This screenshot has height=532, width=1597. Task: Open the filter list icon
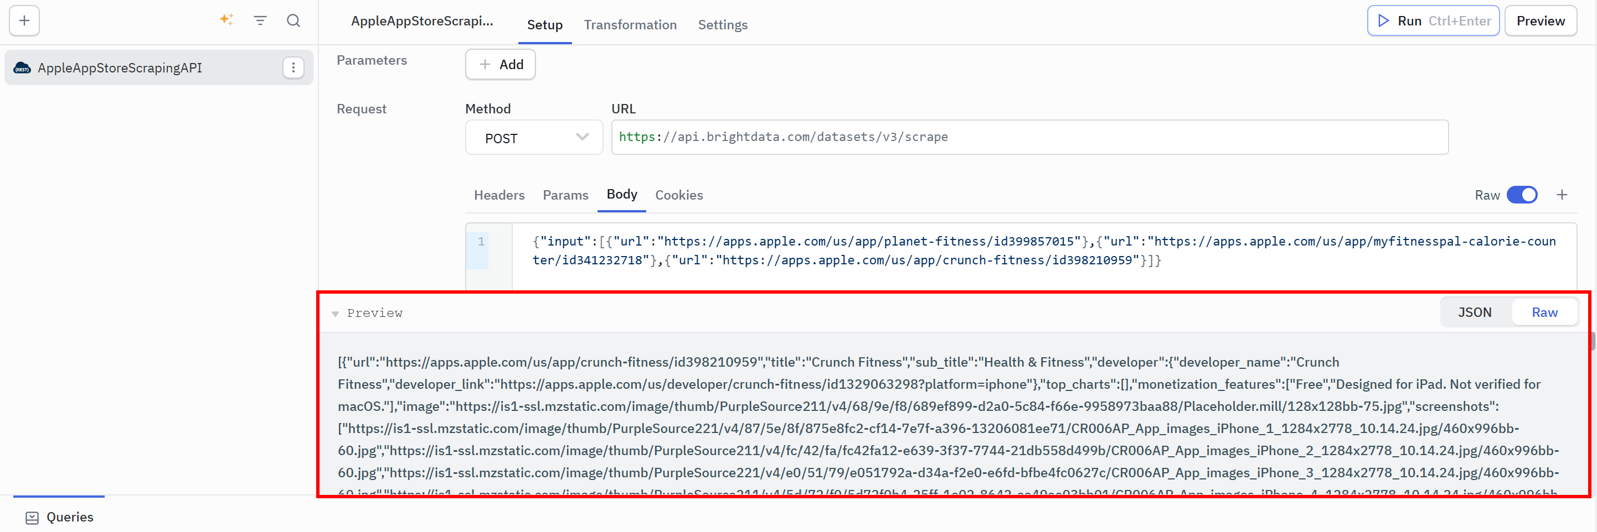click(x=260, y=20)
